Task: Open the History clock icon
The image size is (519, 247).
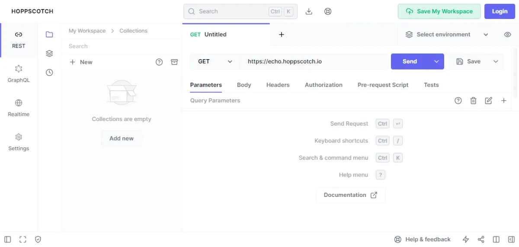Action: [49, 73]
